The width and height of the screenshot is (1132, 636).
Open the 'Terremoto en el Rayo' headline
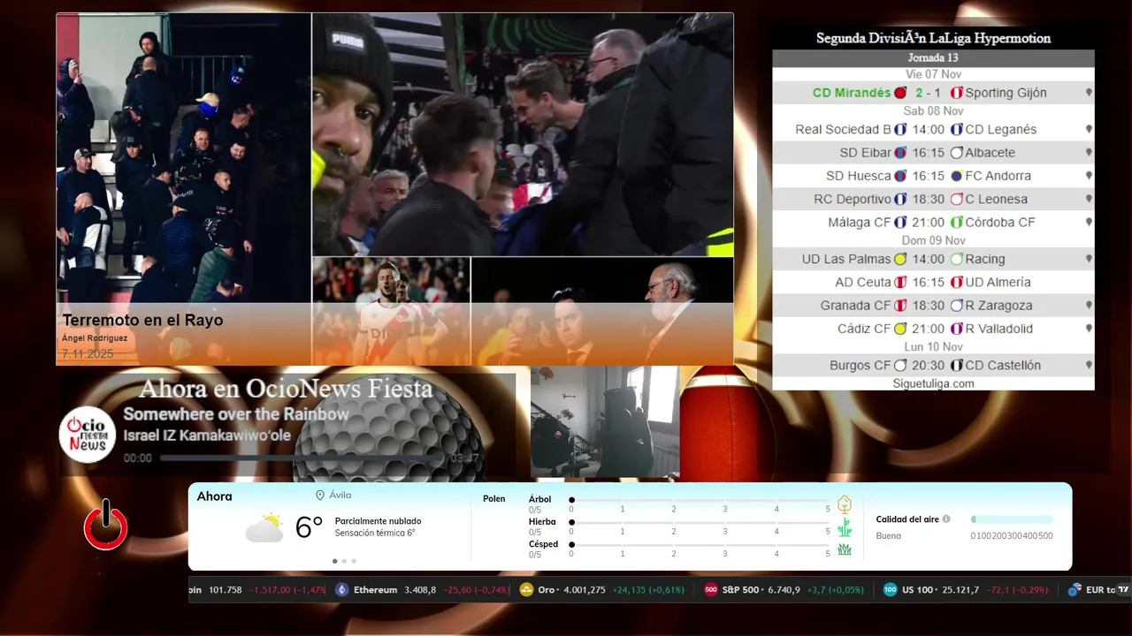click(x=142, y=321)
